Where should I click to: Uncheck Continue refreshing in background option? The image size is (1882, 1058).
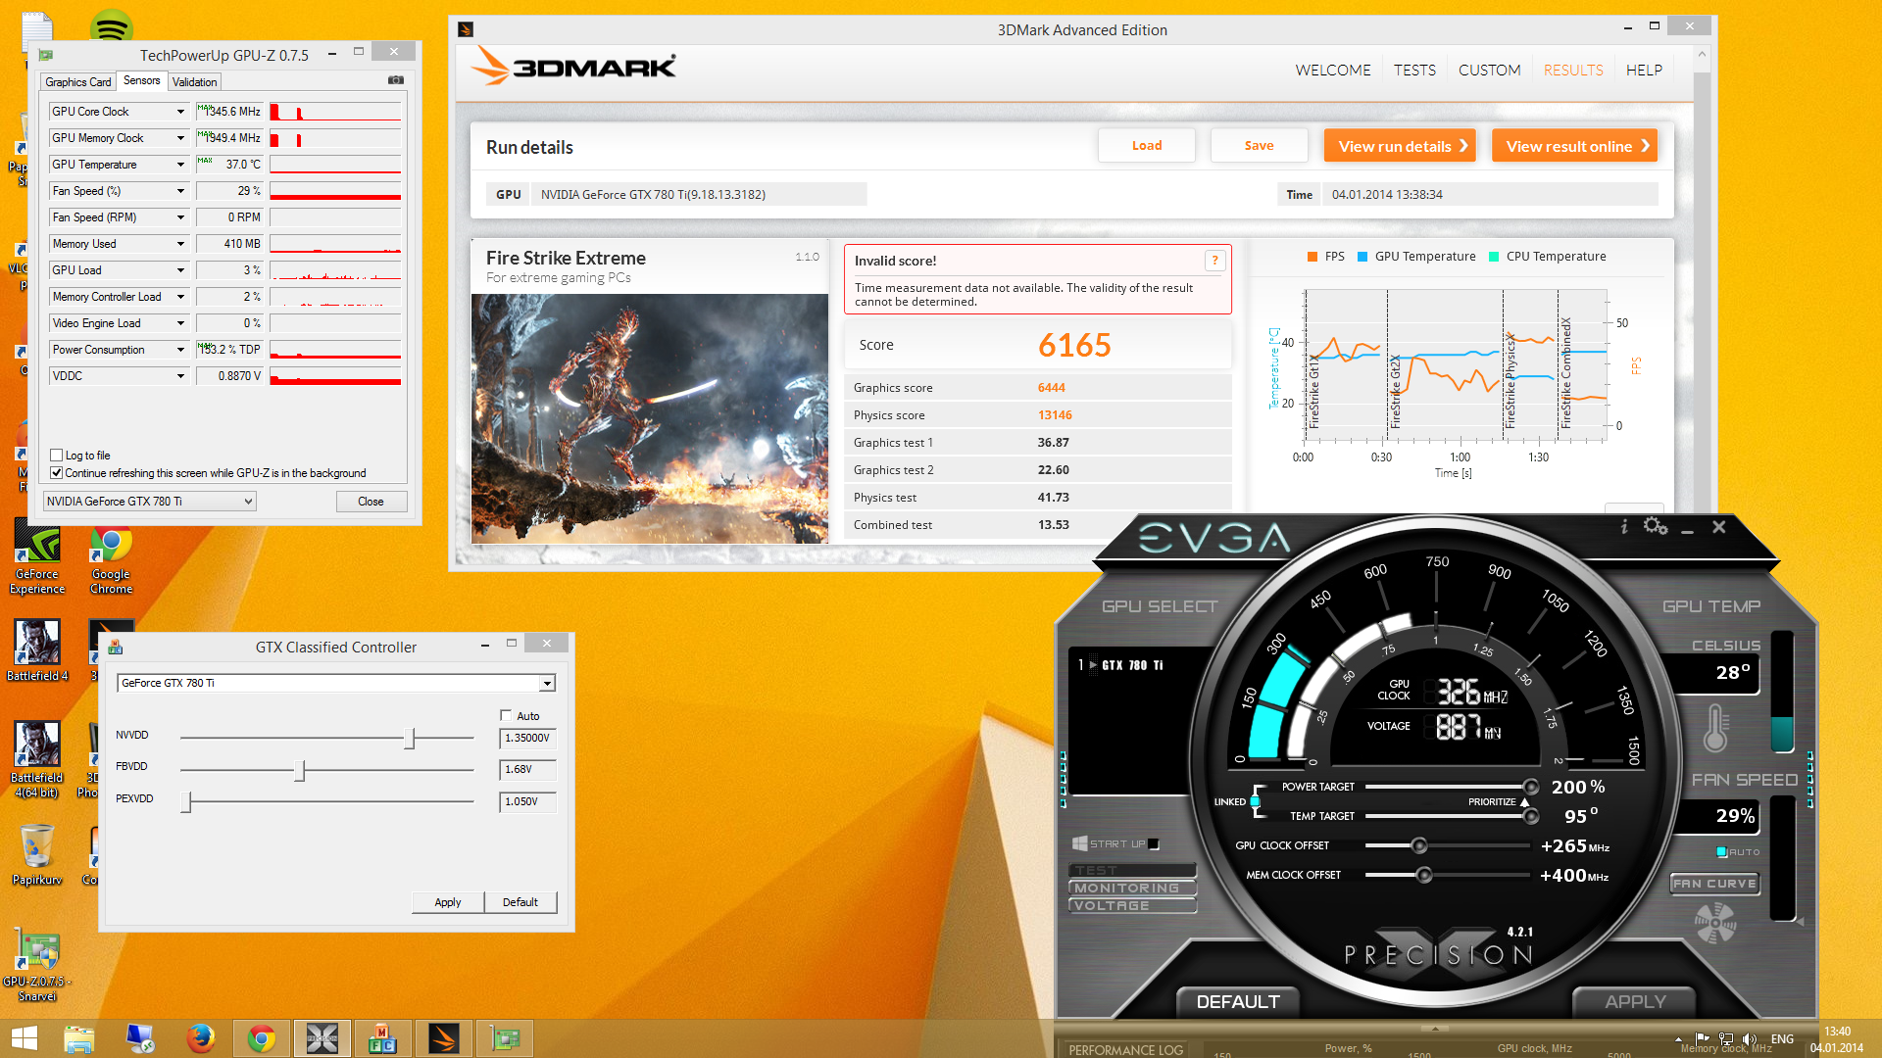coord(57,473)
